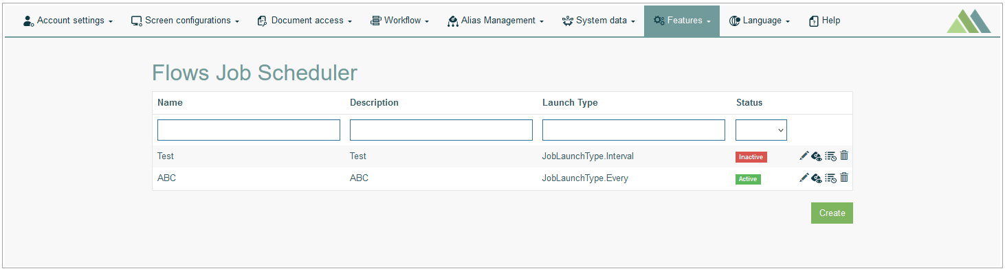The width and height of the screenshot is (1005, 271).
Task: Focus the Description filter field
Action: [441, 130]
